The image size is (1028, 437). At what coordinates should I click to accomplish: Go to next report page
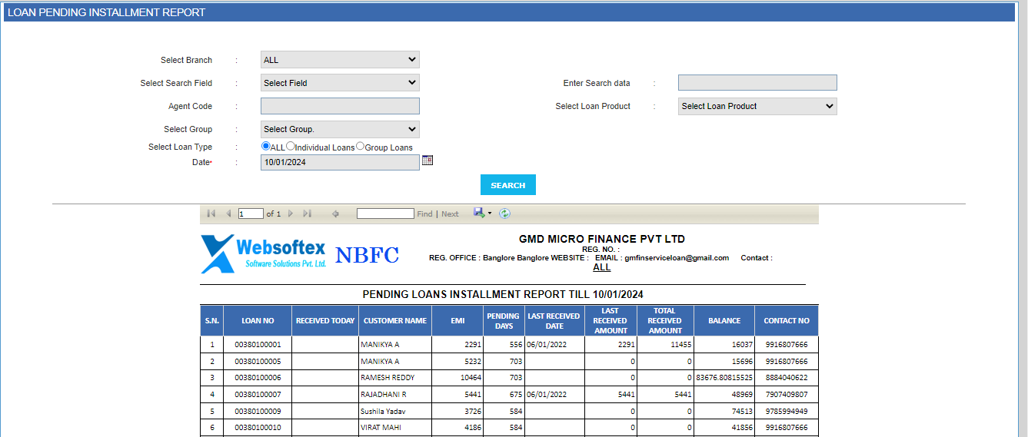tap(291, 214)
